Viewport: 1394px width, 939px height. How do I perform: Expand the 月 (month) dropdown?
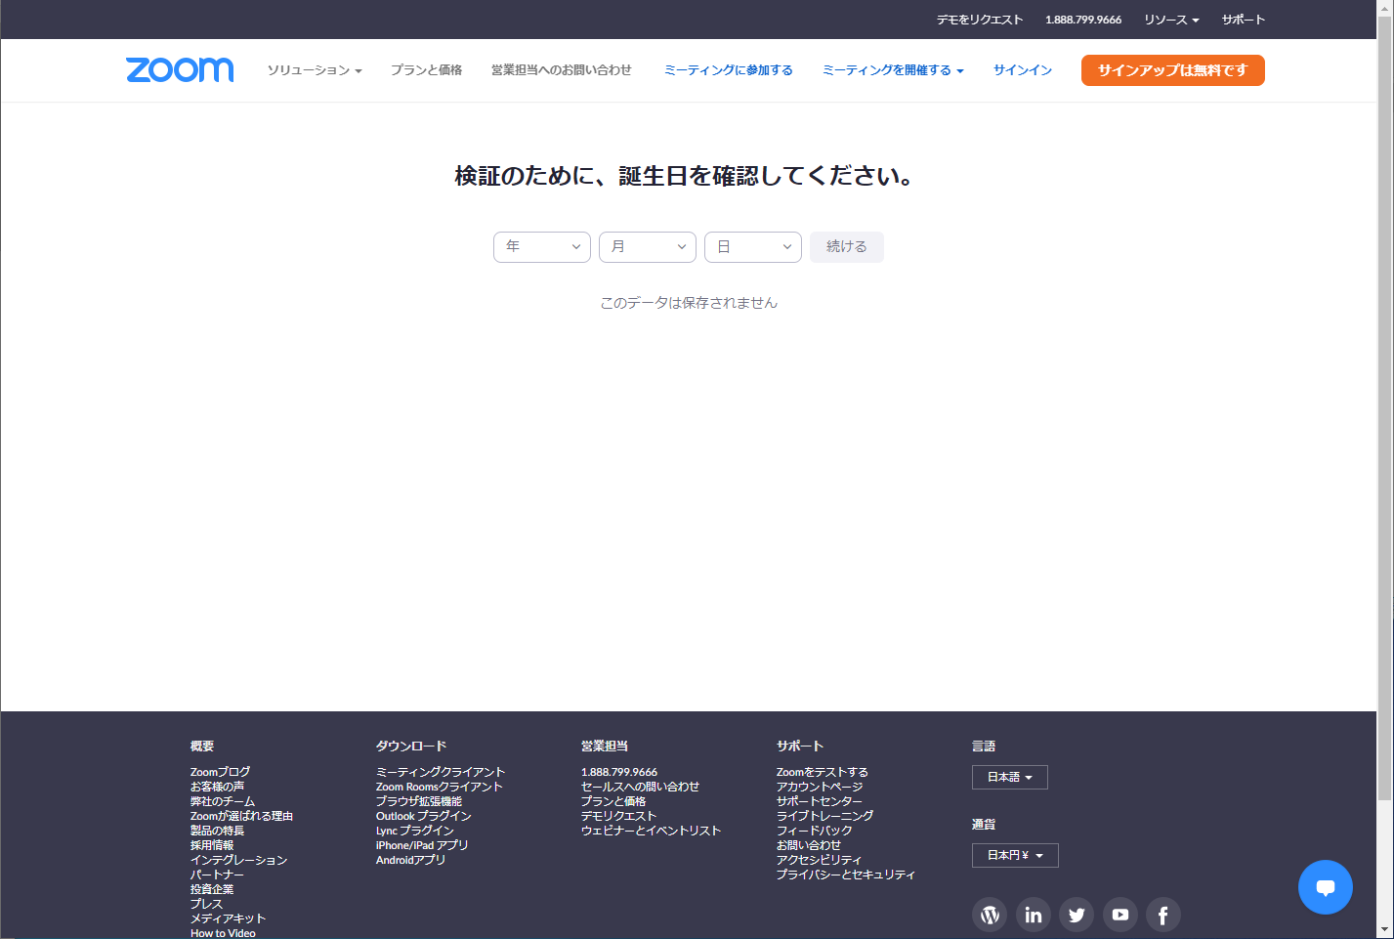(x=648, y=247)
